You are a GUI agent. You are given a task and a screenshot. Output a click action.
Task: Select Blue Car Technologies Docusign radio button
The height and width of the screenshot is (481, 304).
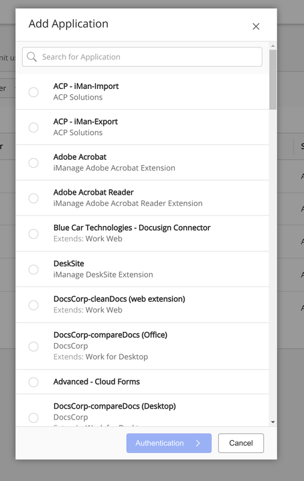click(33, 233)
